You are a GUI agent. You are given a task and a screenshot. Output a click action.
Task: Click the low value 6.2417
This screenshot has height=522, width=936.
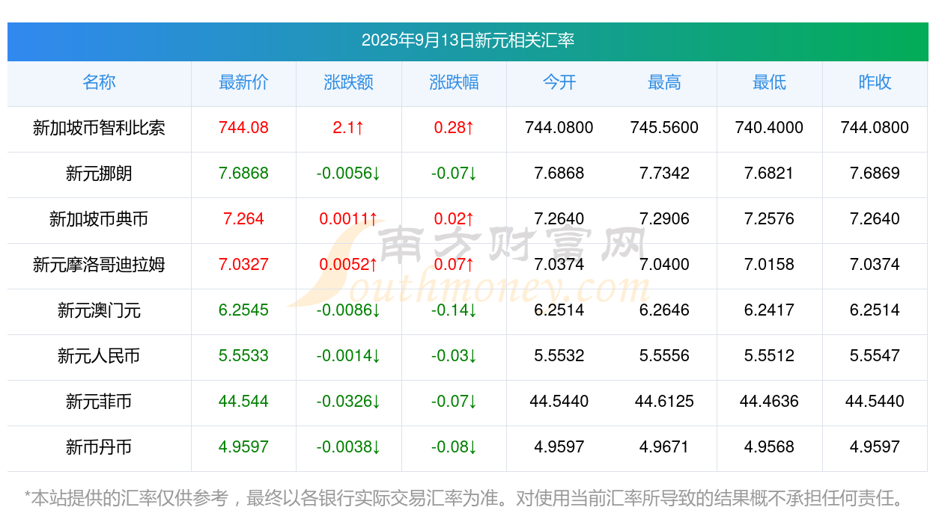click(x=770, y=310)
